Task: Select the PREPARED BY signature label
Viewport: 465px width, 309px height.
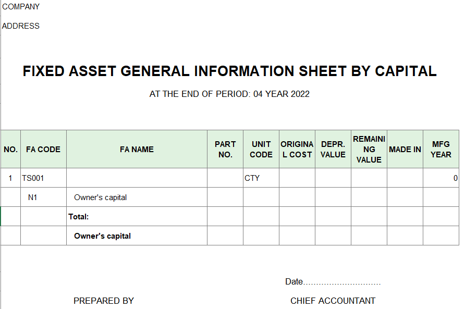Action: (104, 301)
